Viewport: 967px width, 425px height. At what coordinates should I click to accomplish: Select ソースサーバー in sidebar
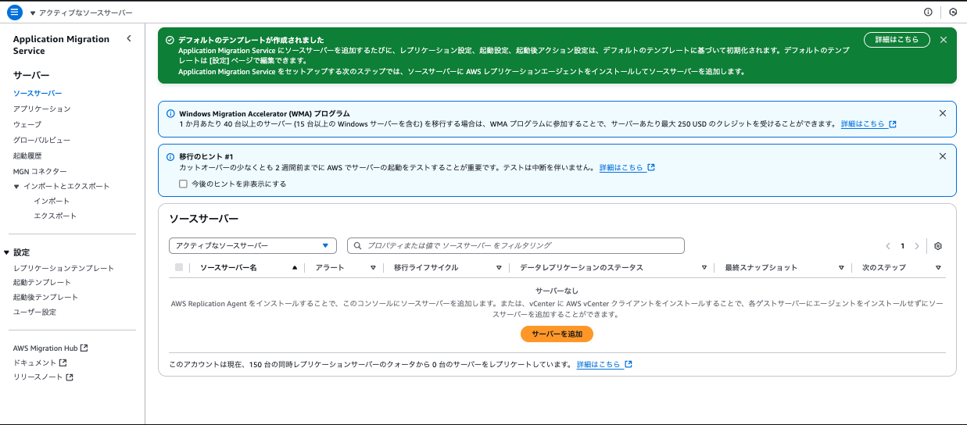38,94
